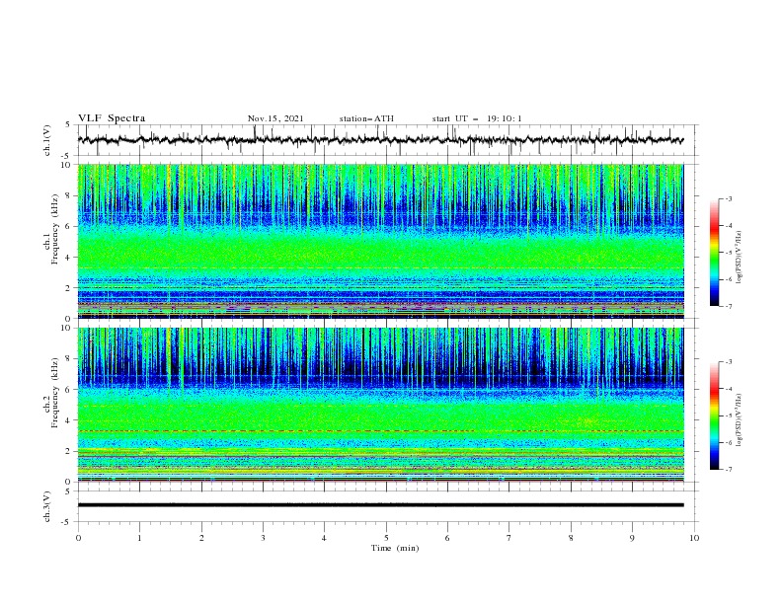Click the "station=ATH" header label
The image size is (782, 604).
click(x=366, y=118)
